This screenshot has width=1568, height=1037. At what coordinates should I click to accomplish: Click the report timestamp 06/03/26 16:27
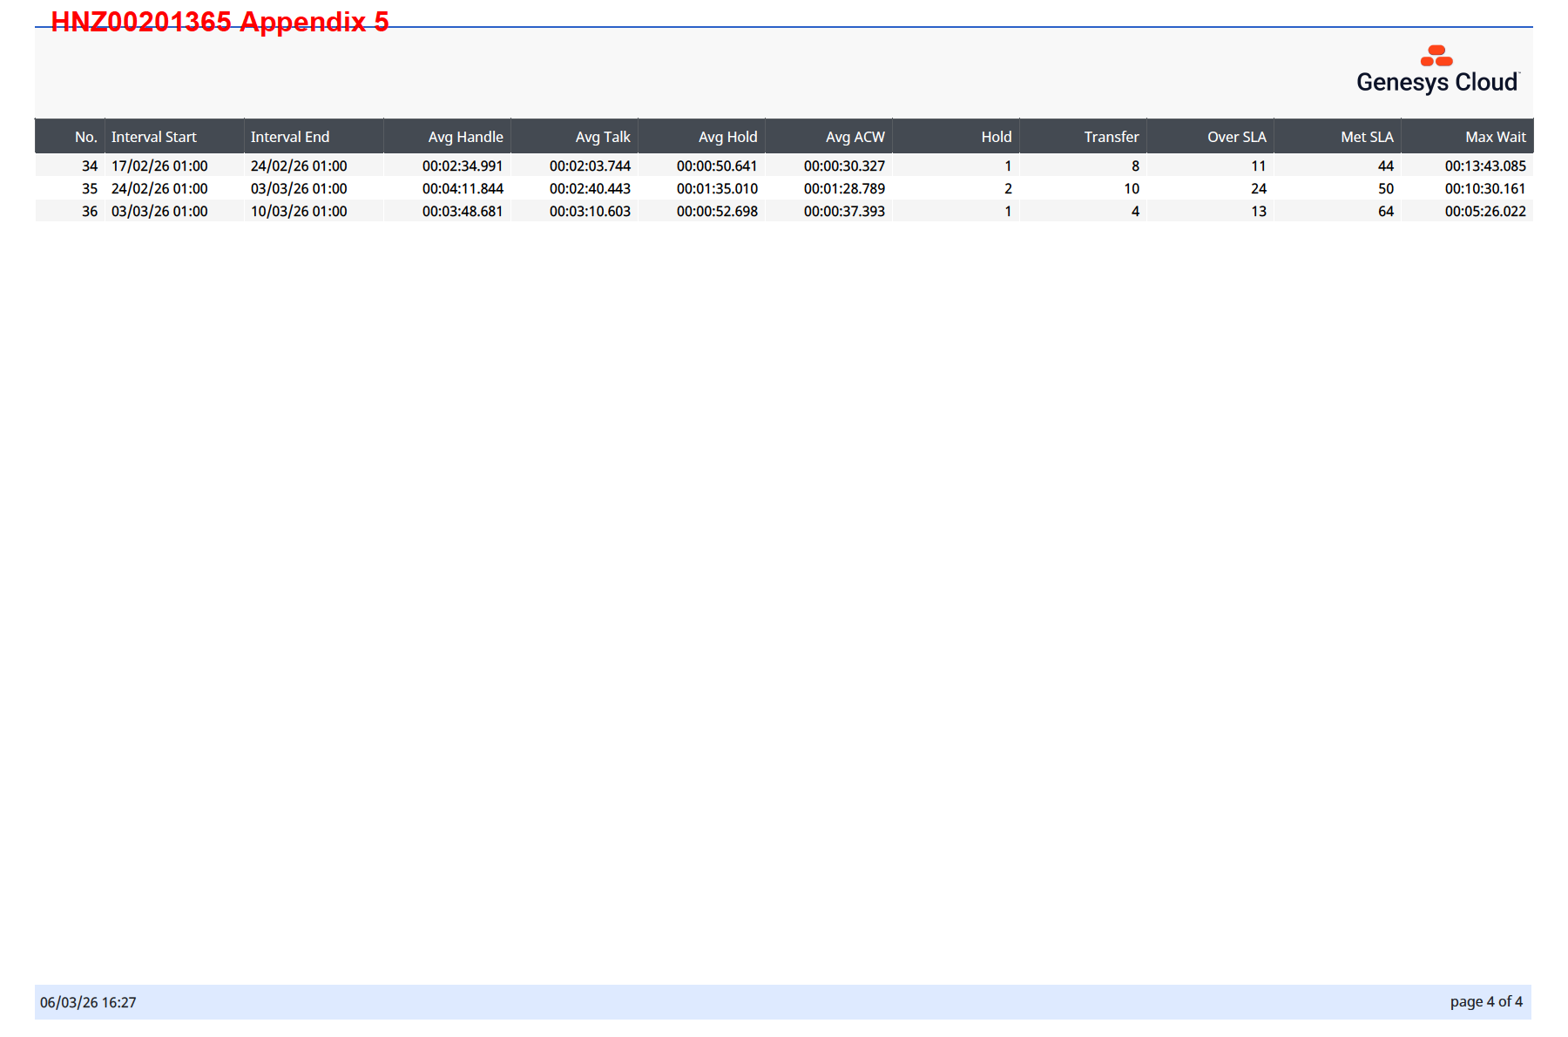click(x=88, y=1002)
